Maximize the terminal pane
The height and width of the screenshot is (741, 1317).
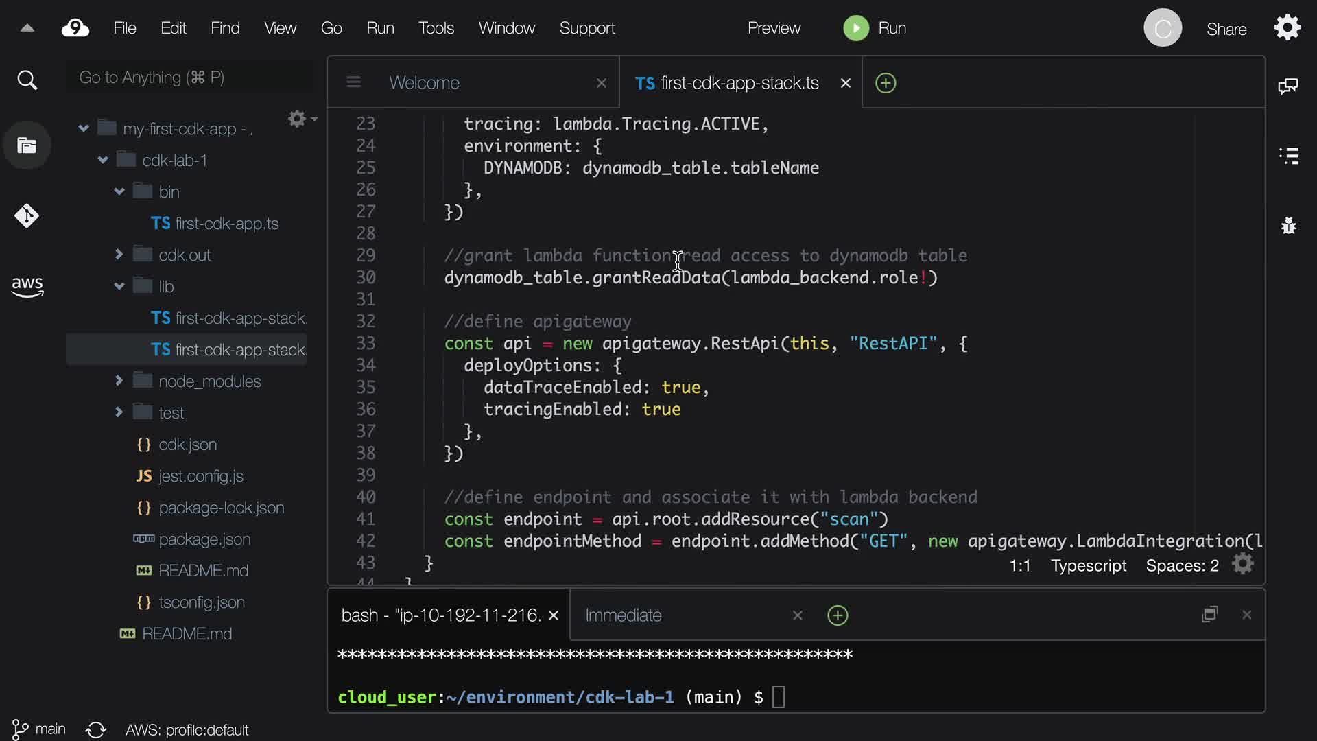[1209, 615]
